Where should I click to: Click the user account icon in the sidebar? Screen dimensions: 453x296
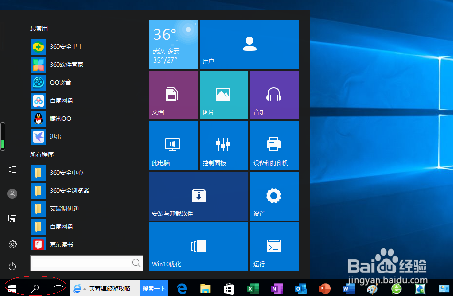(12, 193)
